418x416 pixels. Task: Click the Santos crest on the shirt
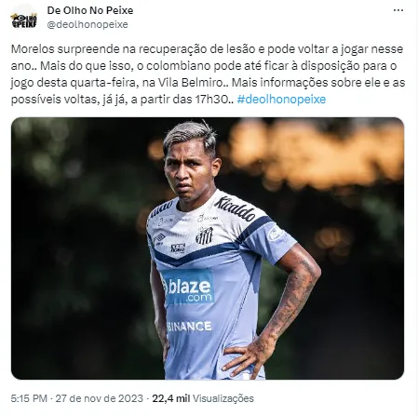click(x=205, y=235)
